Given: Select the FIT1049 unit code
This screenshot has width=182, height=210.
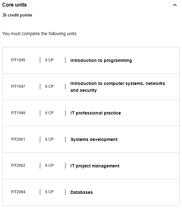Looking at the screenshot, I should [x=18, y=113].
